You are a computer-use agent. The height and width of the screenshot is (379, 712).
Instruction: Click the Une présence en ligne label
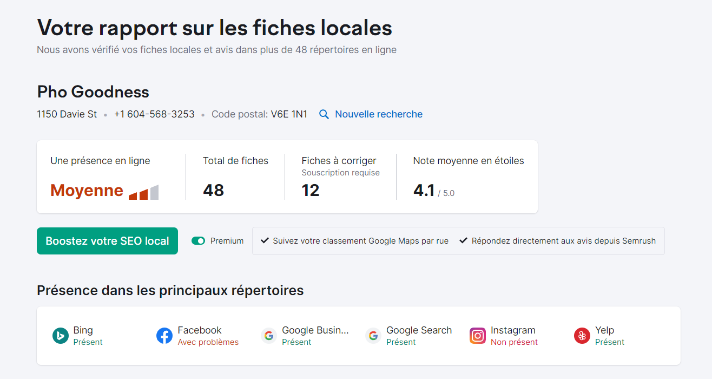coord(100,161)
